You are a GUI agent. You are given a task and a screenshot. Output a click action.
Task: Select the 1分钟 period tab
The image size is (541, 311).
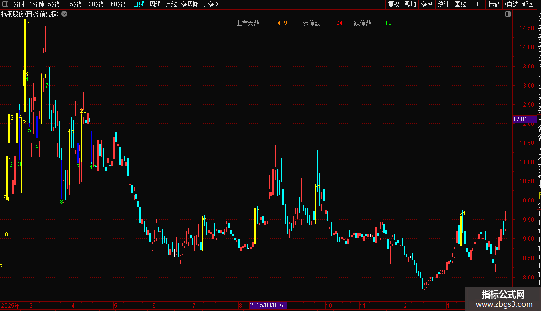pos(36,4)
